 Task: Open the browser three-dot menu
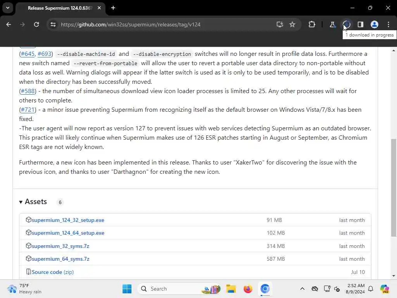point(388,24)
